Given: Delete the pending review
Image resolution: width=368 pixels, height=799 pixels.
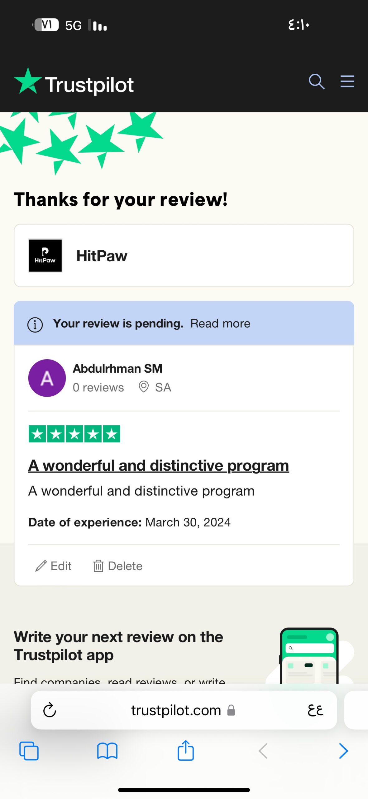Looking at the screenshot, I should pos(117,566).
